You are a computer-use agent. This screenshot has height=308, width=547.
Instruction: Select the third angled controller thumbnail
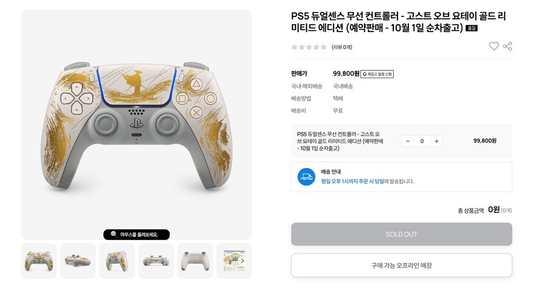(117, 261)
